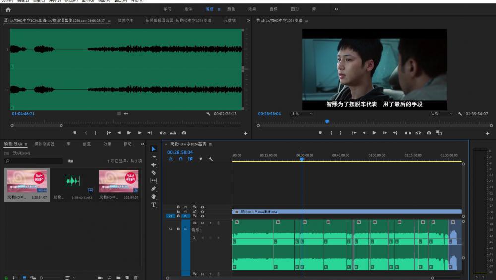Step forward one frame in Program monitor
496x280 pixels.
pyautogui.click(x=385, y=133)
